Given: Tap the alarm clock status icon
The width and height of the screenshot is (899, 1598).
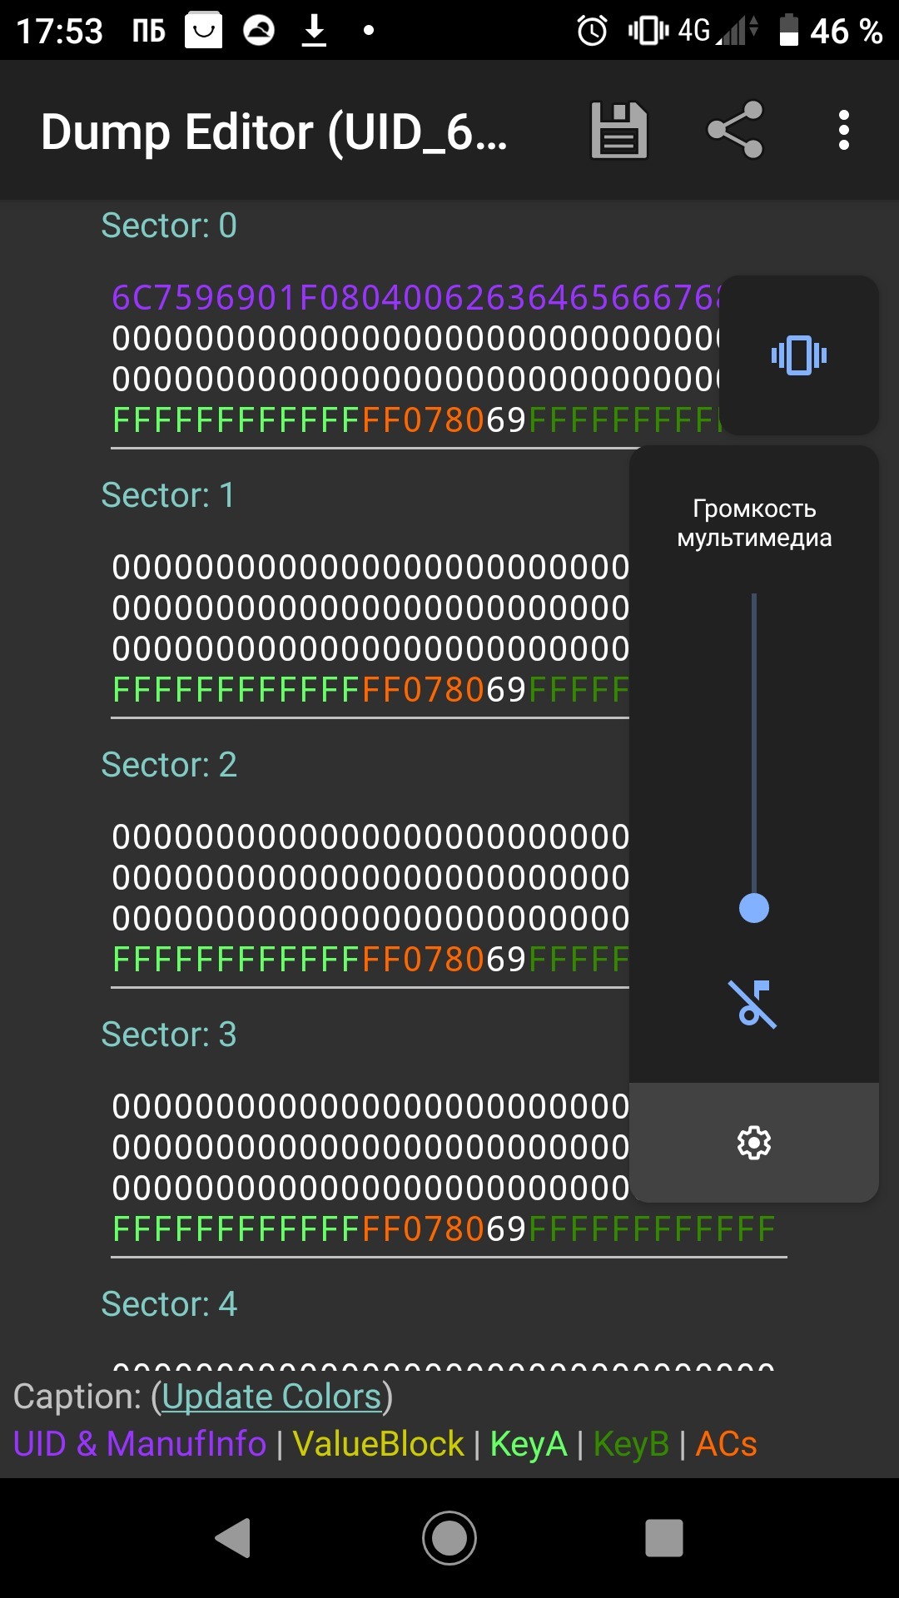Looking at the screenshot, I should [x=592, y=32].
